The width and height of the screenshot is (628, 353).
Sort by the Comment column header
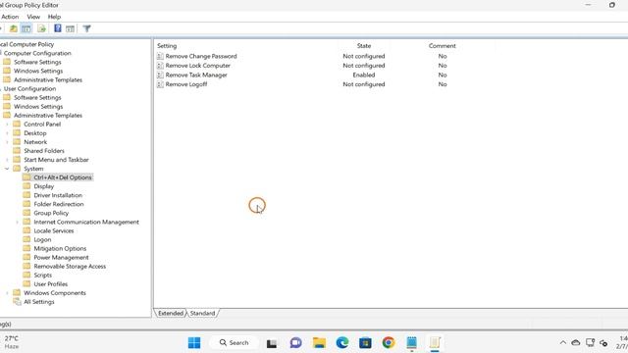click(x=443, y=46)
